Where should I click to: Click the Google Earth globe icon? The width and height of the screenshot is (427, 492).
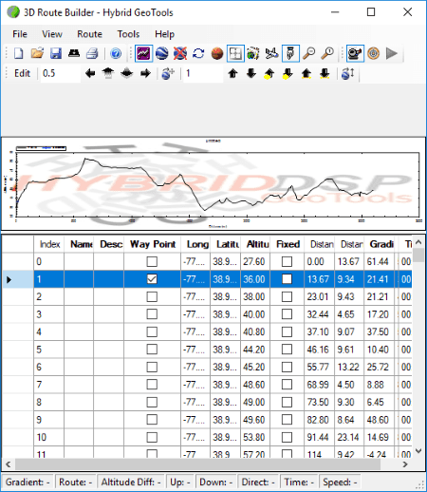click(162, 53)
